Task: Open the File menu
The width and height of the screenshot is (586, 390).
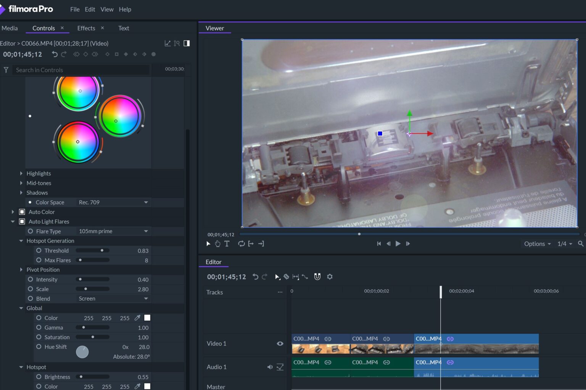Action: [75, 10]
